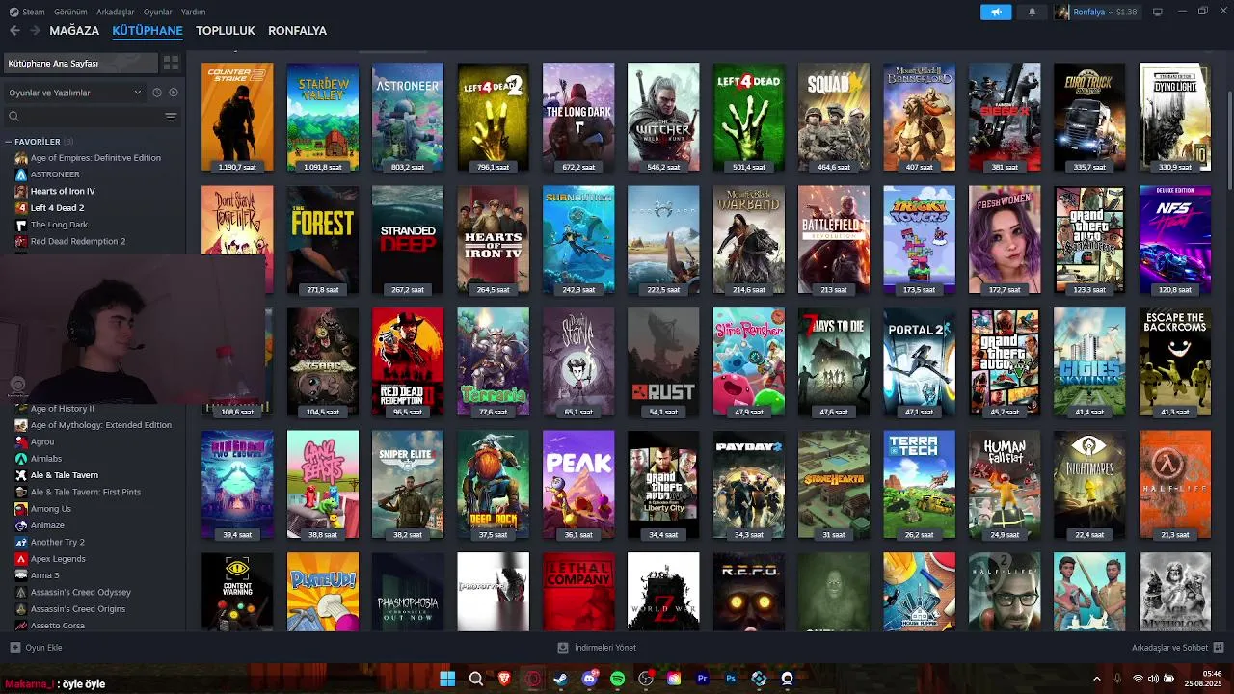Open the Stardew Valley cover
Image resolution: width=1234 pixels, height=694 pixels.
pyautogui.click(x=323, y=118)
